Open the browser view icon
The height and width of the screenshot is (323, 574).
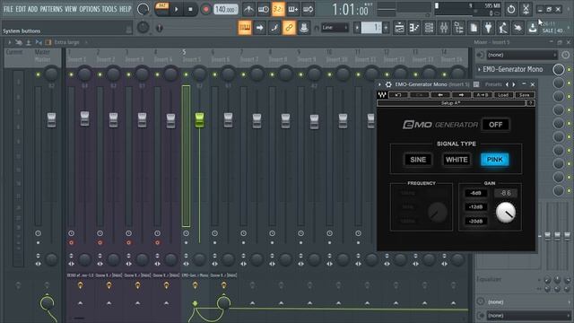click(458, 28)
